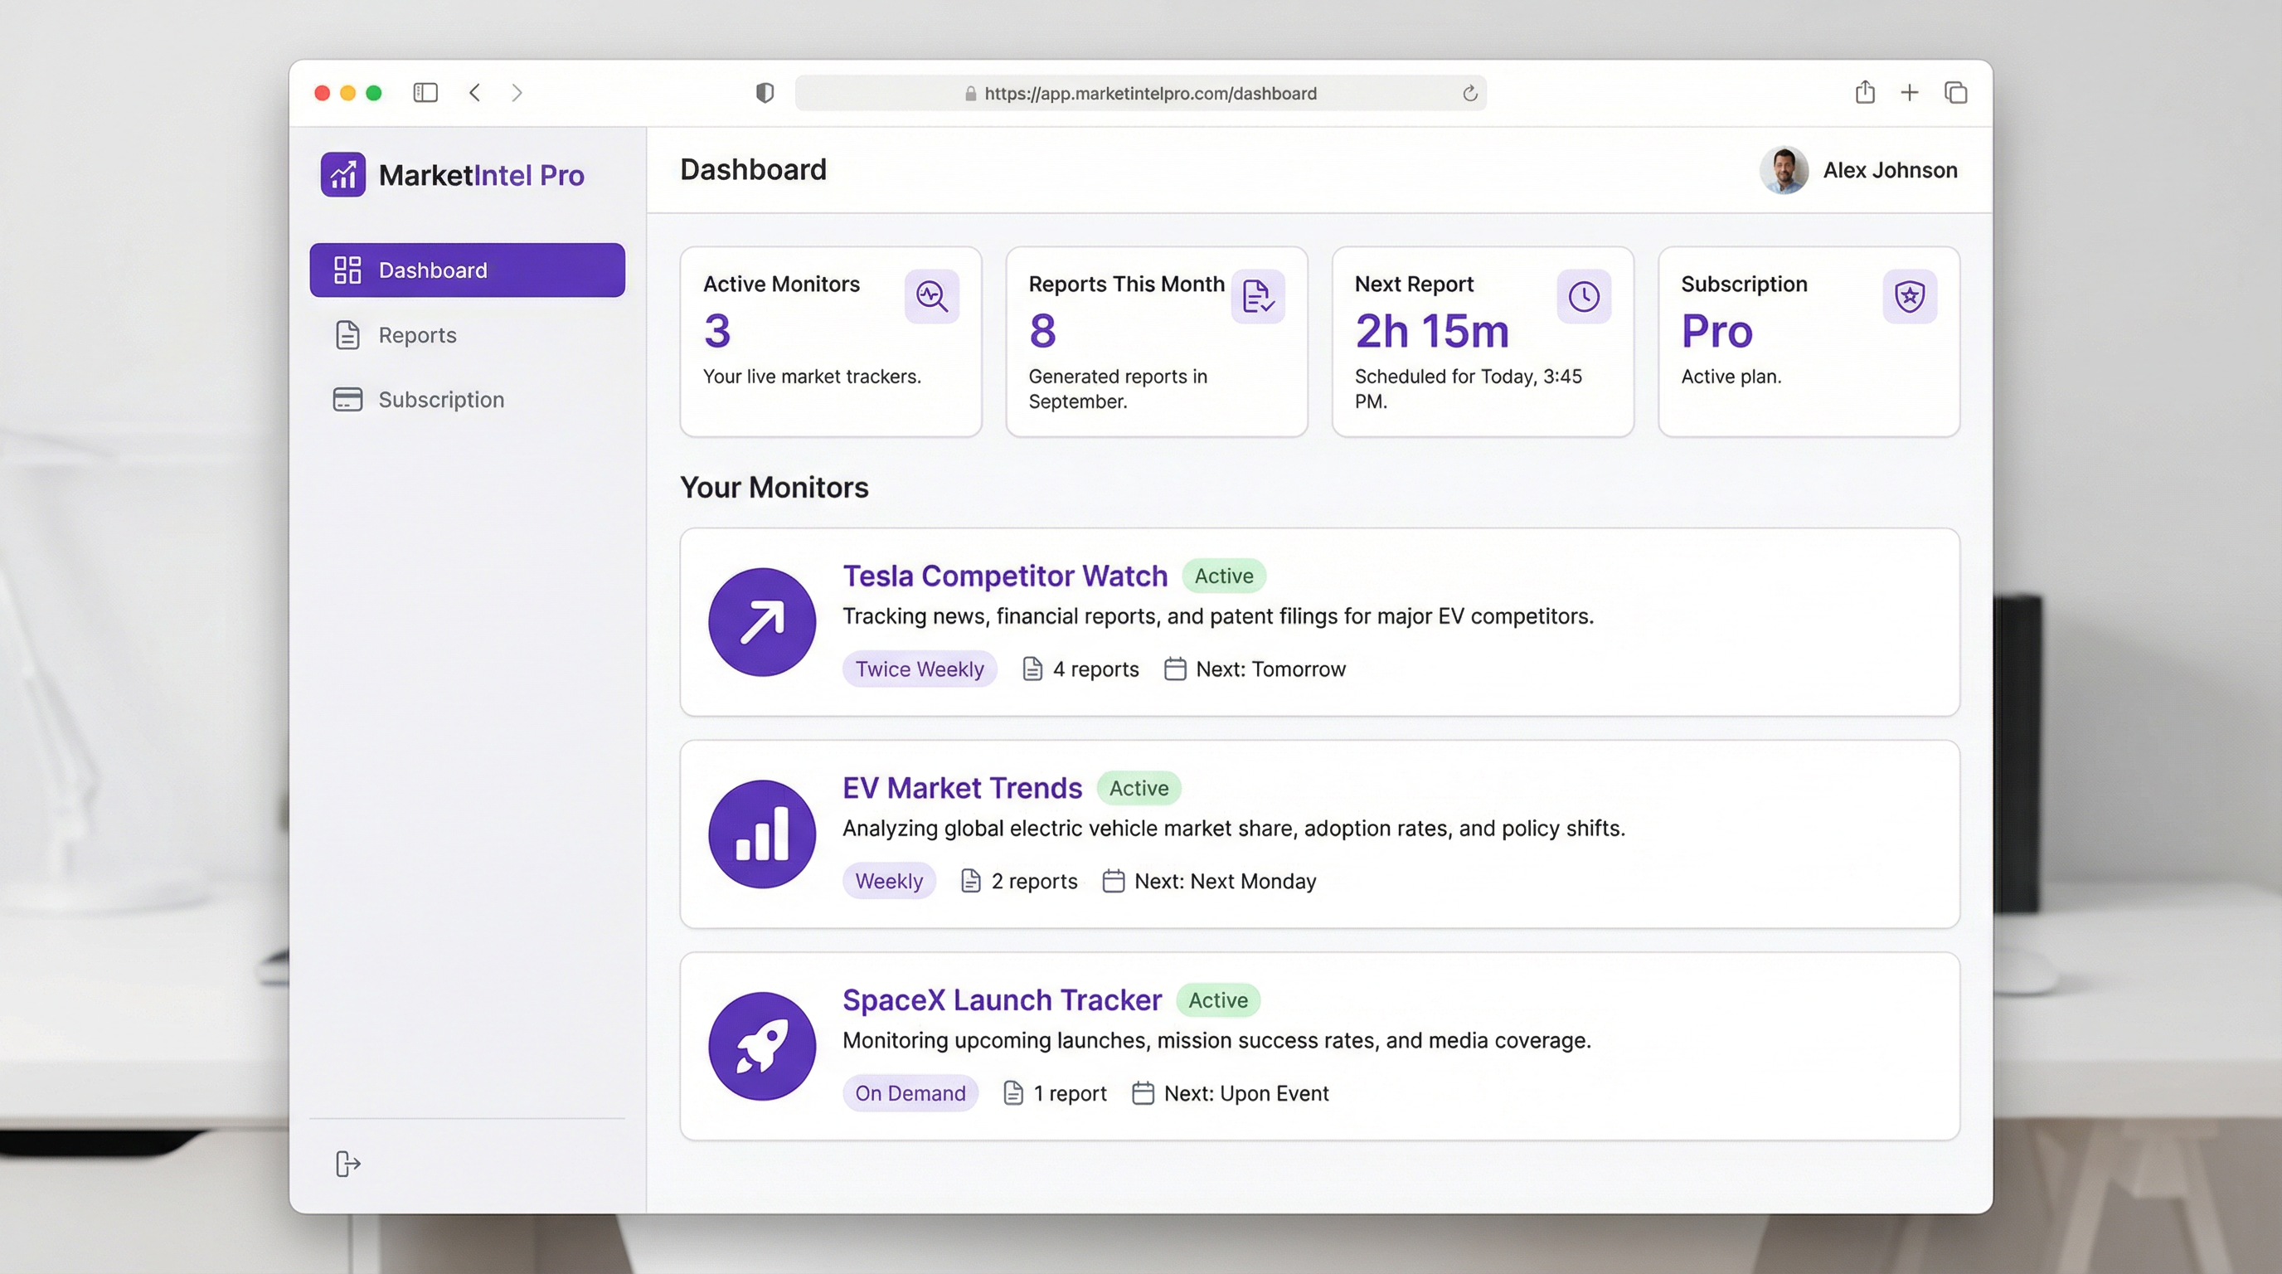This screenshot has height=1274, width=2282.
Task: Click the 4 reports link on Tesla monitor
Action: click(1096, 669)
